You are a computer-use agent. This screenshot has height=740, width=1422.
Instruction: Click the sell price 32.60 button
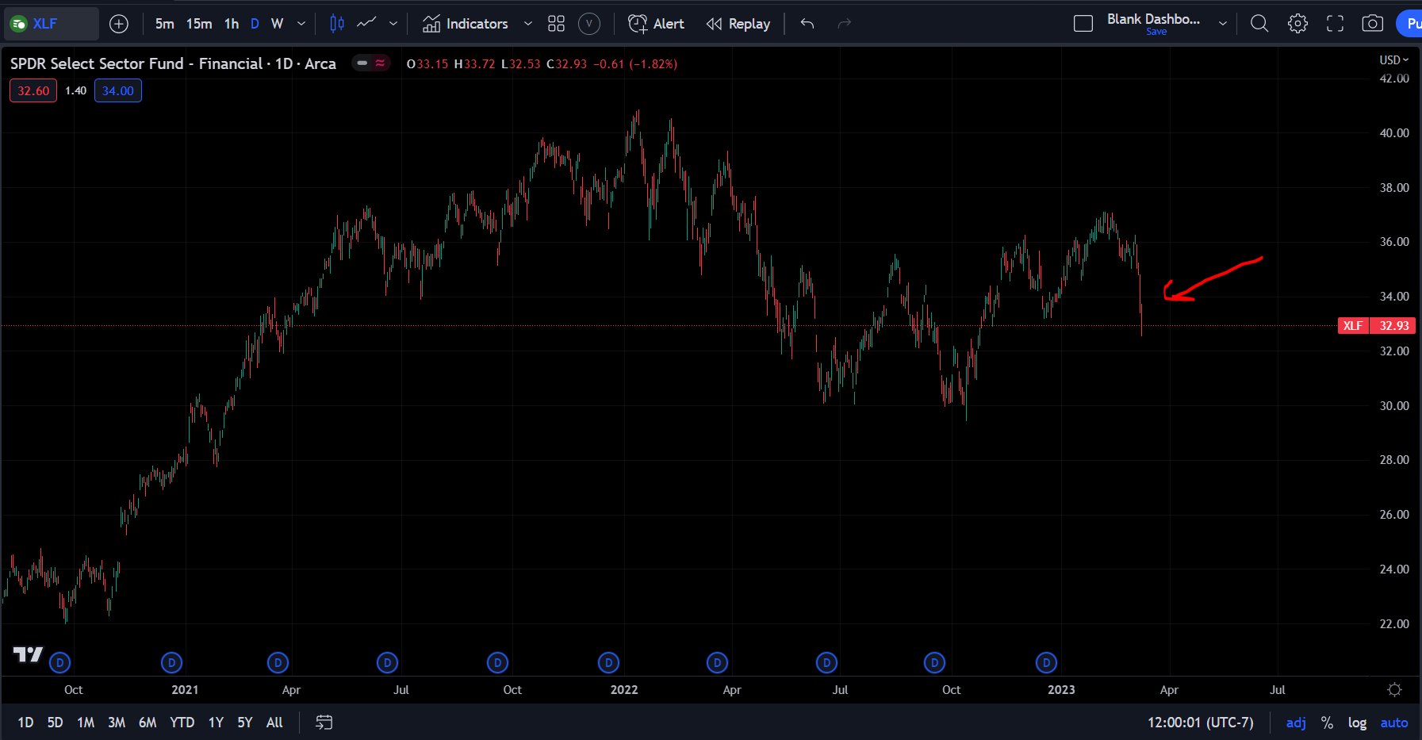[x=33, y=91]
